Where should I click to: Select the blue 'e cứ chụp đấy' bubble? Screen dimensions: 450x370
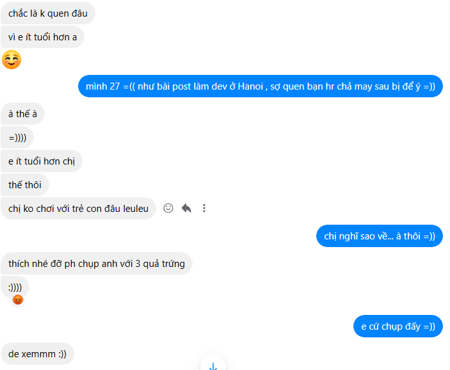[x=398, y=326]
